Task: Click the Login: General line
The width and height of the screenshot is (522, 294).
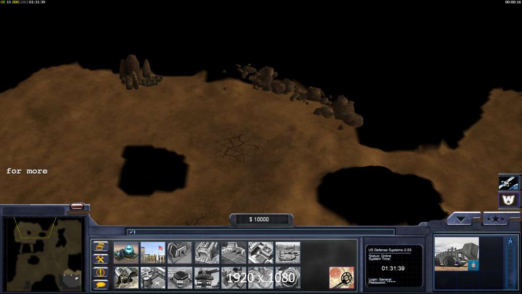Action: point(380,279)
